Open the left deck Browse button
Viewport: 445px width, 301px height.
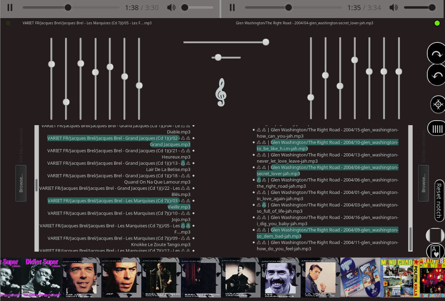pos(21,183)
